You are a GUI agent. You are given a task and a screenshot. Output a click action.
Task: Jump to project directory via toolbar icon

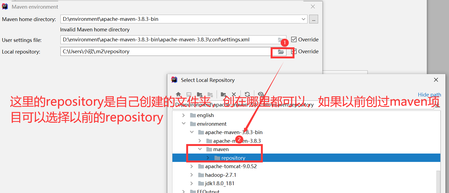point(199,94)
